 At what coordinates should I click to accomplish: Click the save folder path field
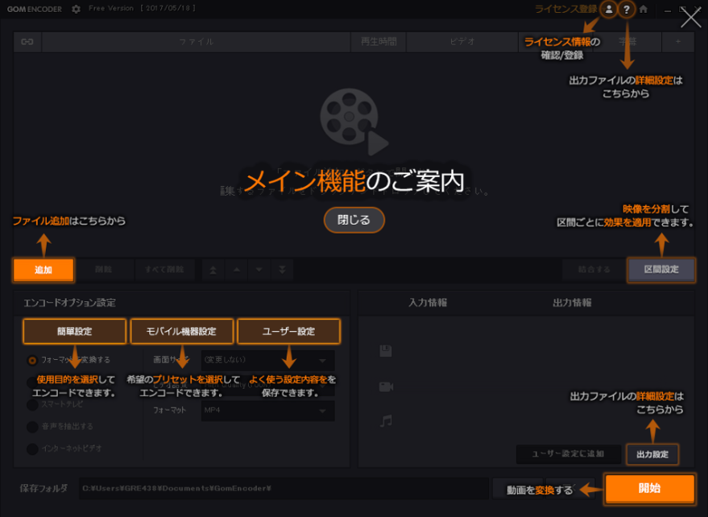284,489
